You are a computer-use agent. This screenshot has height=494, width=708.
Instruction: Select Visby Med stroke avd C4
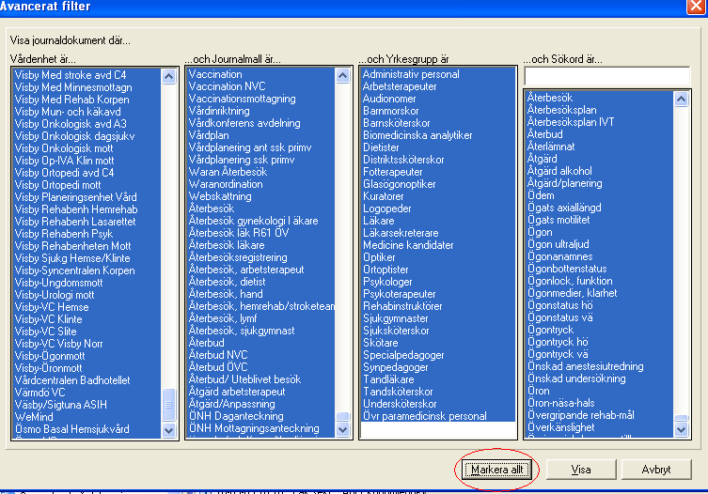71,75
